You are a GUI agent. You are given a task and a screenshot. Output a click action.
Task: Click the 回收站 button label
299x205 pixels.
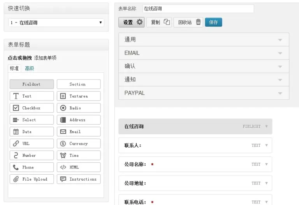(x=185, y=22)
